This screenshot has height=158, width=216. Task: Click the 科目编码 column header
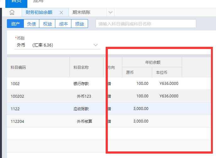(18, 67)
